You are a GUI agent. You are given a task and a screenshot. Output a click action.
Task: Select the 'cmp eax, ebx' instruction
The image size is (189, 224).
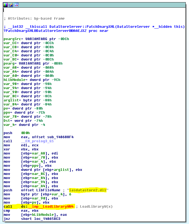tap(21, 211)
